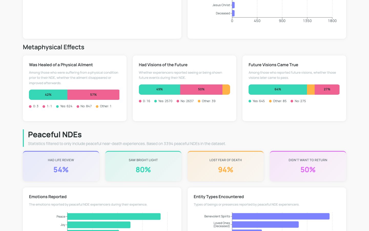Select the '0: 3' legend entry

click(x=34, y=106)
